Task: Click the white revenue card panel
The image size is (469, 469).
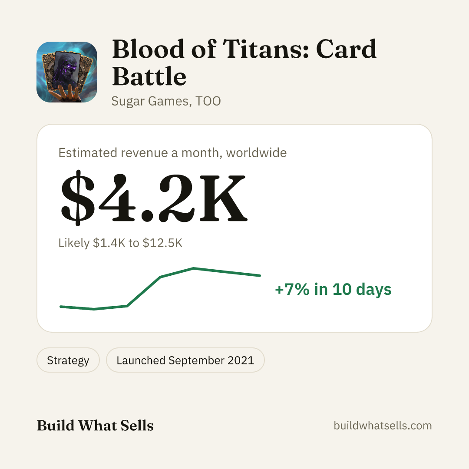Action: (234, 228)
